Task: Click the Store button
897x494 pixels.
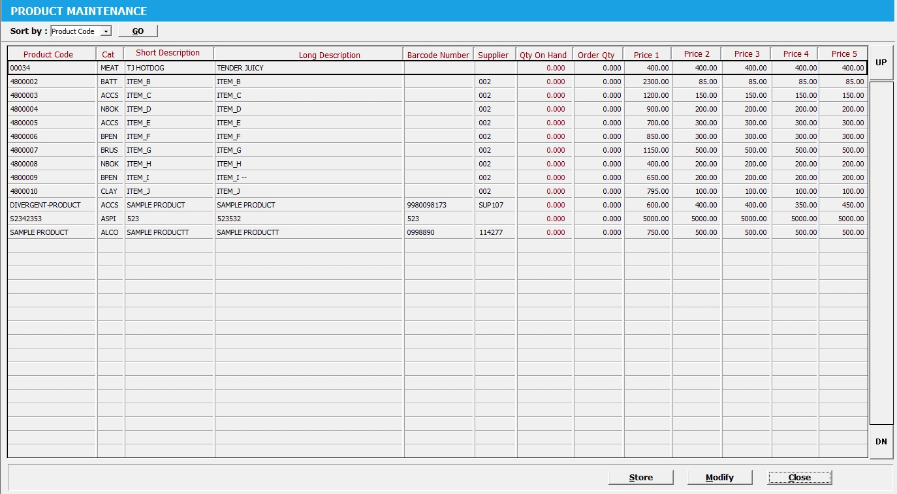Action: coord(640,478)
